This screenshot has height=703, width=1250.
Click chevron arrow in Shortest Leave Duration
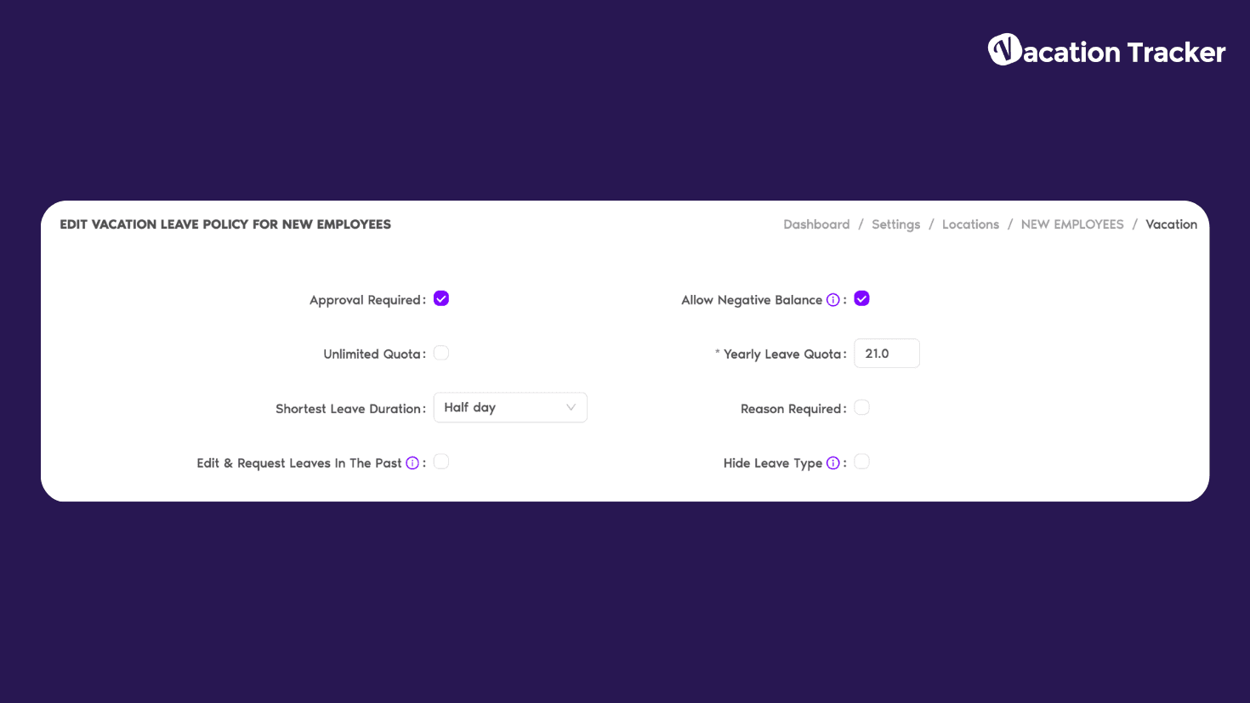[571, 408]
